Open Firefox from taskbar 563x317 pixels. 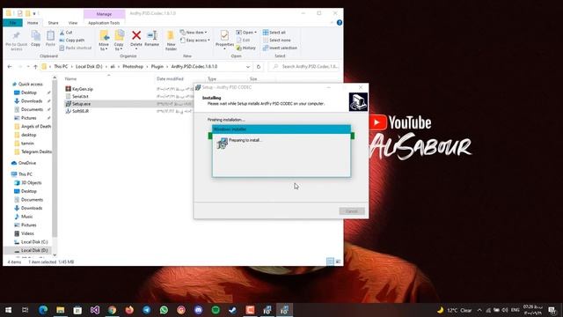[129, 310]
